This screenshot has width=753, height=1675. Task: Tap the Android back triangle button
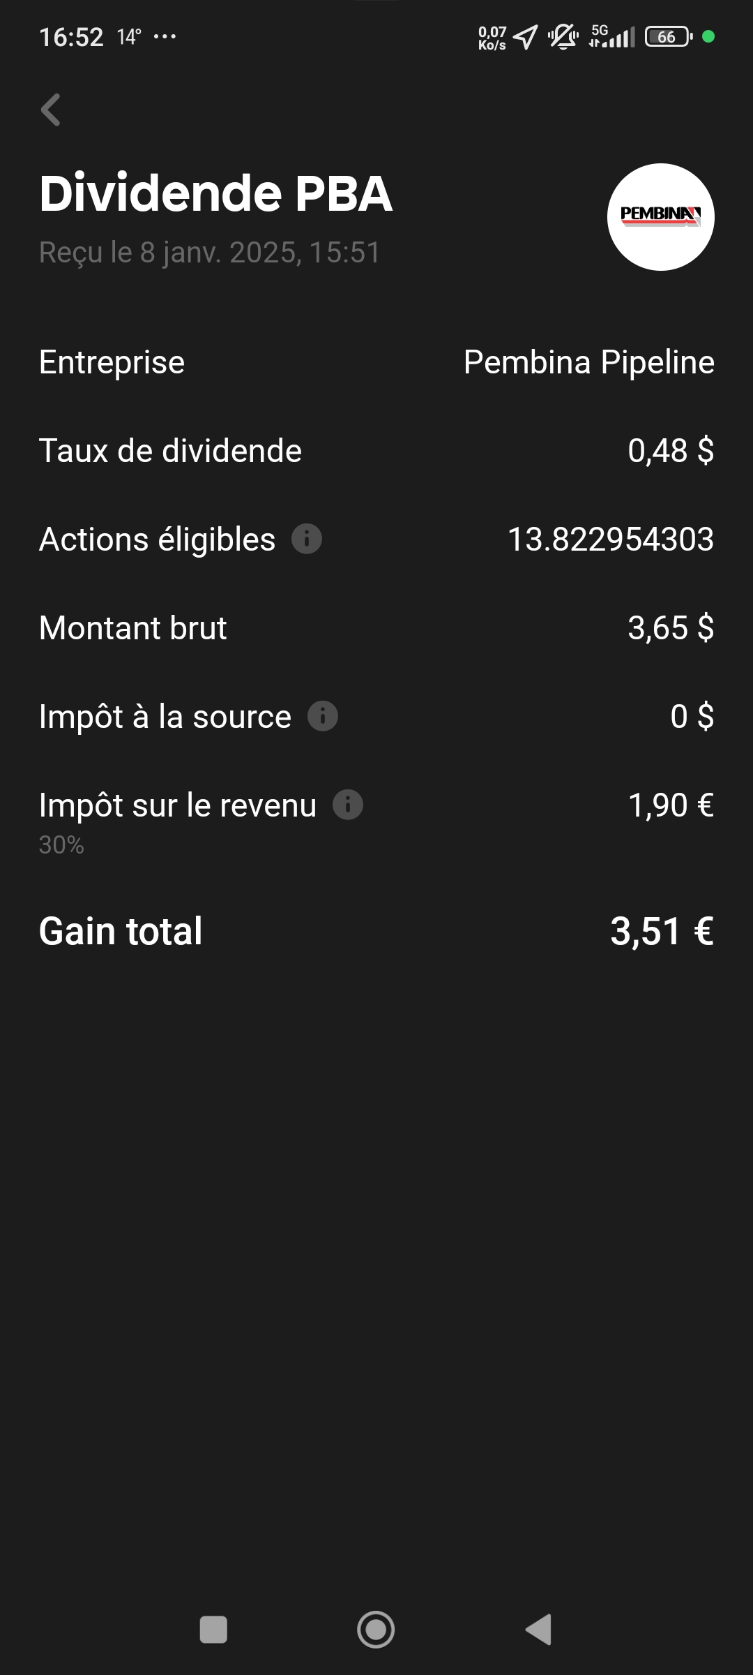pos(538,1630)
